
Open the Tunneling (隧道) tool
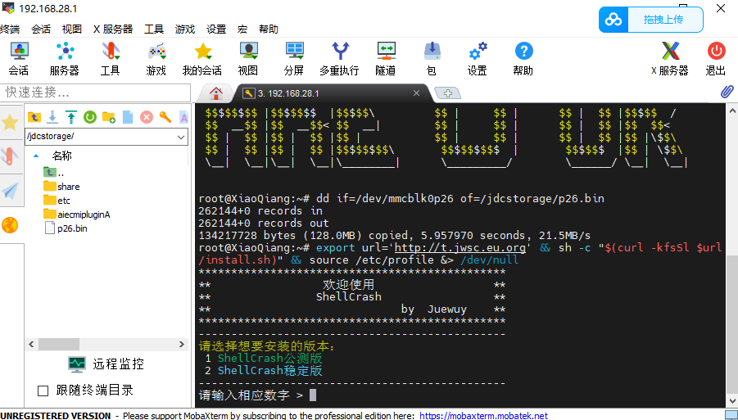[386, 58]
